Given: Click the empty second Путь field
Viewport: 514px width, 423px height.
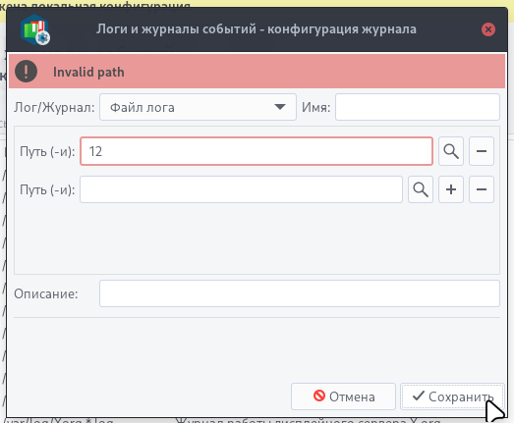Looking at the screenshot, I should [241, 189].
